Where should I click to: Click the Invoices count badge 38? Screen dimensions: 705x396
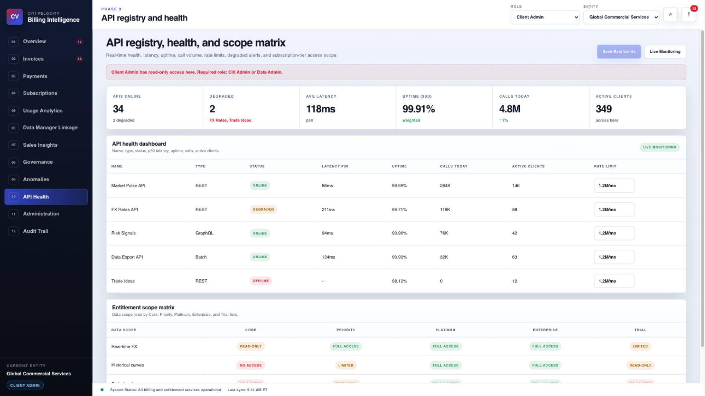pos(79,59)
